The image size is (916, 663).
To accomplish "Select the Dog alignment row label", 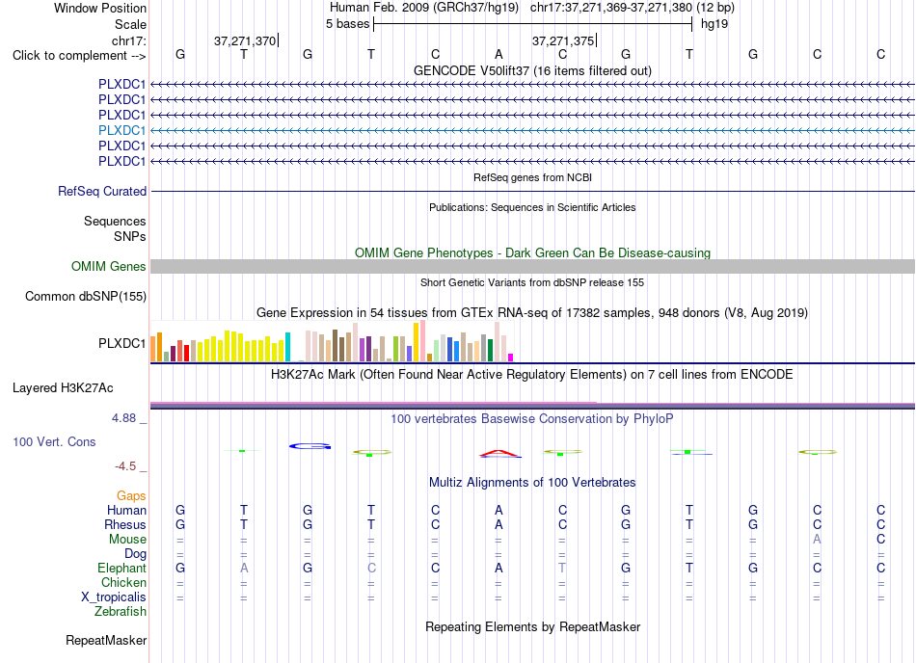I will [135, 553].
